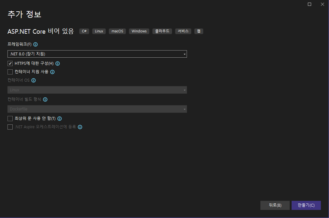Click the Linux tag label
This screenshot has height=218, width=329.
click(99, 31)
